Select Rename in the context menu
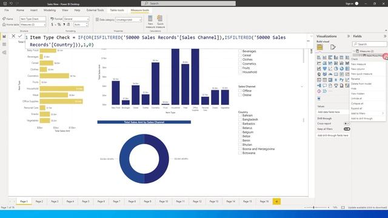388x218 pixels. pyautogui.click(x=355, y=79)
